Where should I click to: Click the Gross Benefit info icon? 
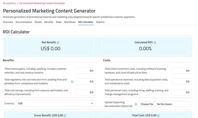click(x=65, y=115)
